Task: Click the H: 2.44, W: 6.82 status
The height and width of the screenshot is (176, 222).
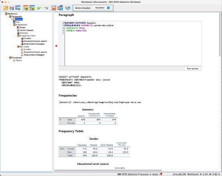Action: pos(210,174)
